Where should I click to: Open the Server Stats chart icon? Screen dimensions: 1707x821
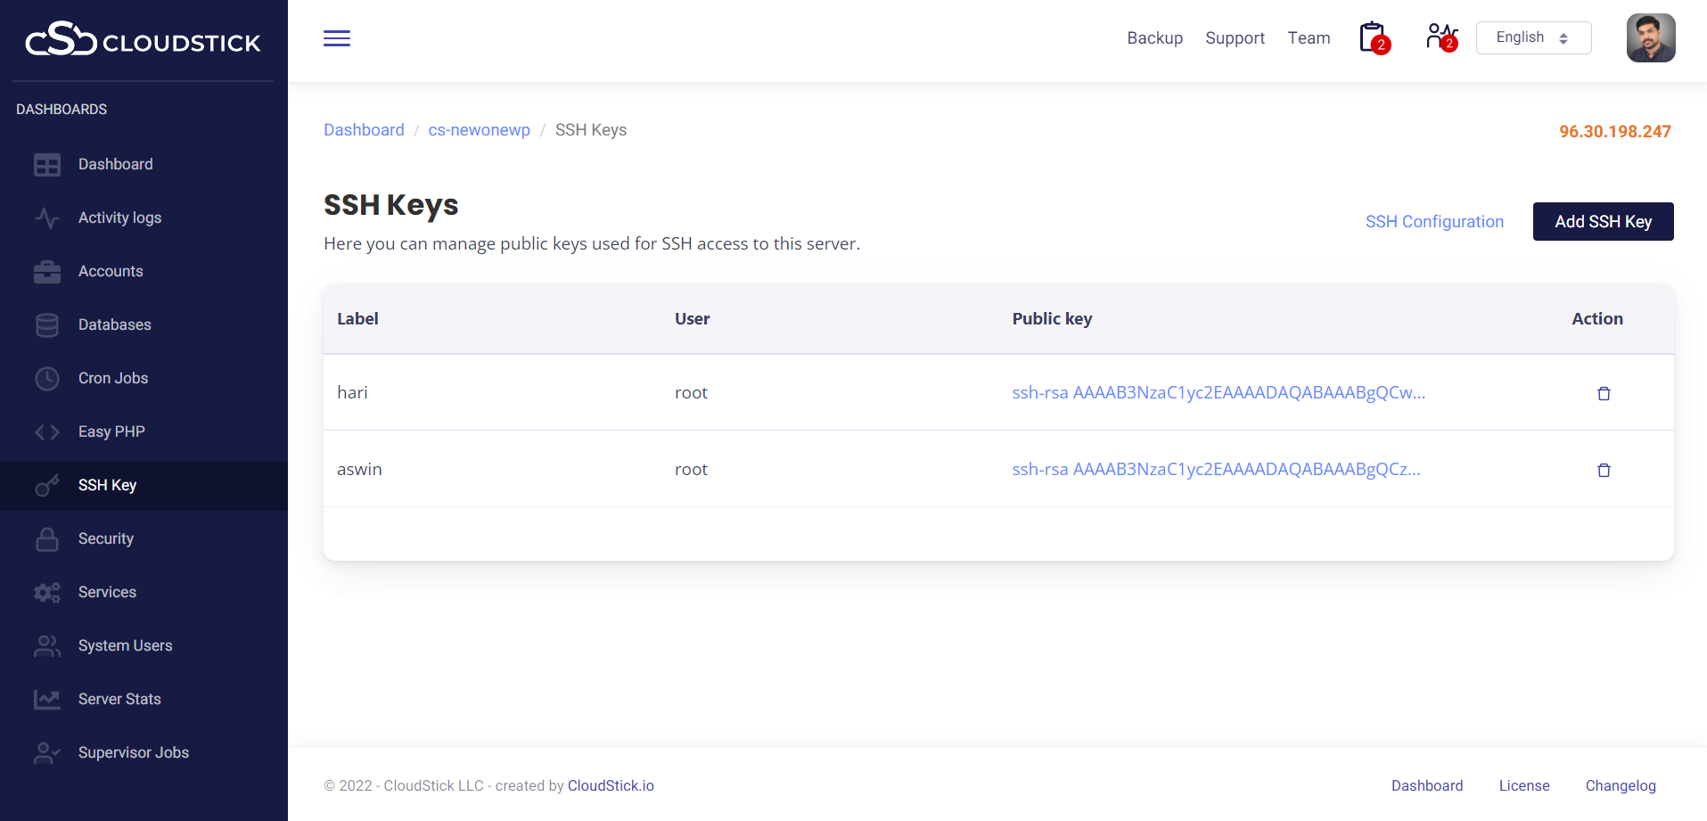(x=47, y=699)
